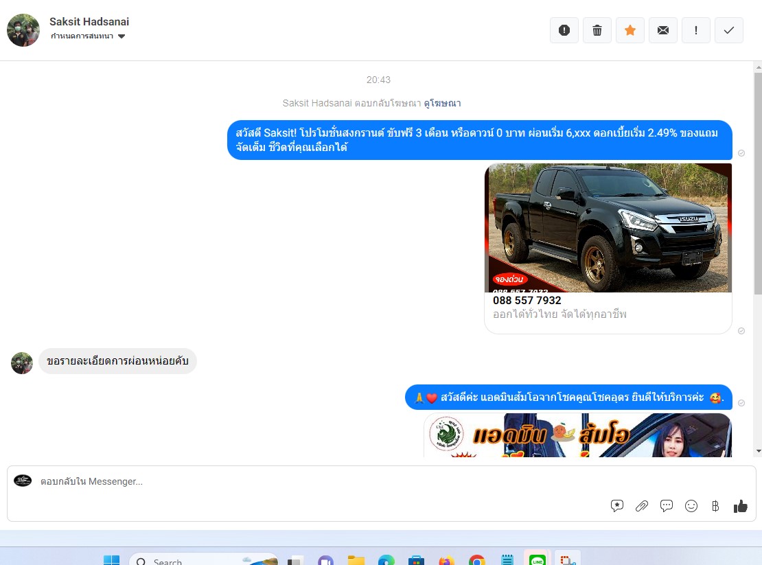
Task: Click the scrollbar up arrow in chat
Action: click(x=758, y=67)
